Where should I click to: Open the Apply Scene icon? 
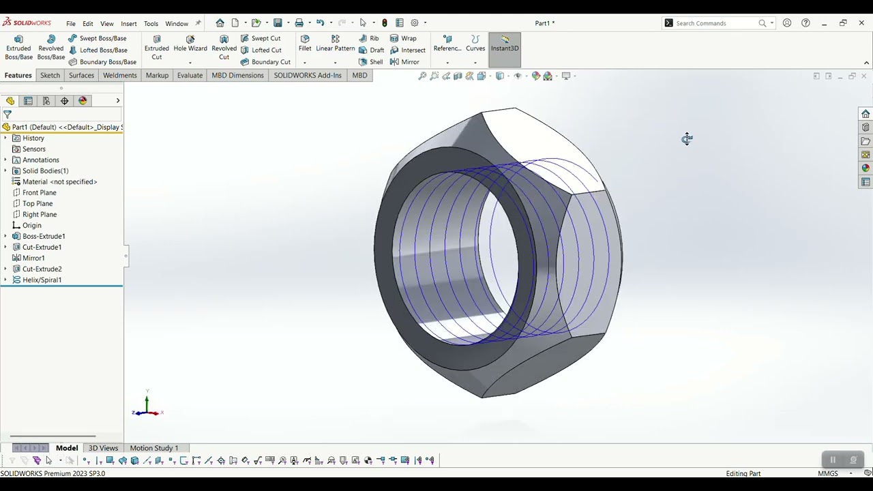pyautogui.click(x=548, y=76)
